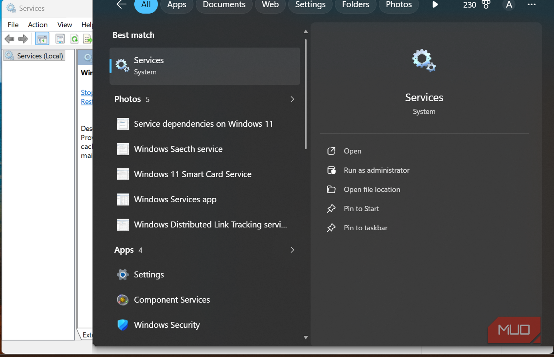The width and height of the screenshot is (554, 357).
Task: Go back using the search panel's back arrow
Action: [122, 4]
